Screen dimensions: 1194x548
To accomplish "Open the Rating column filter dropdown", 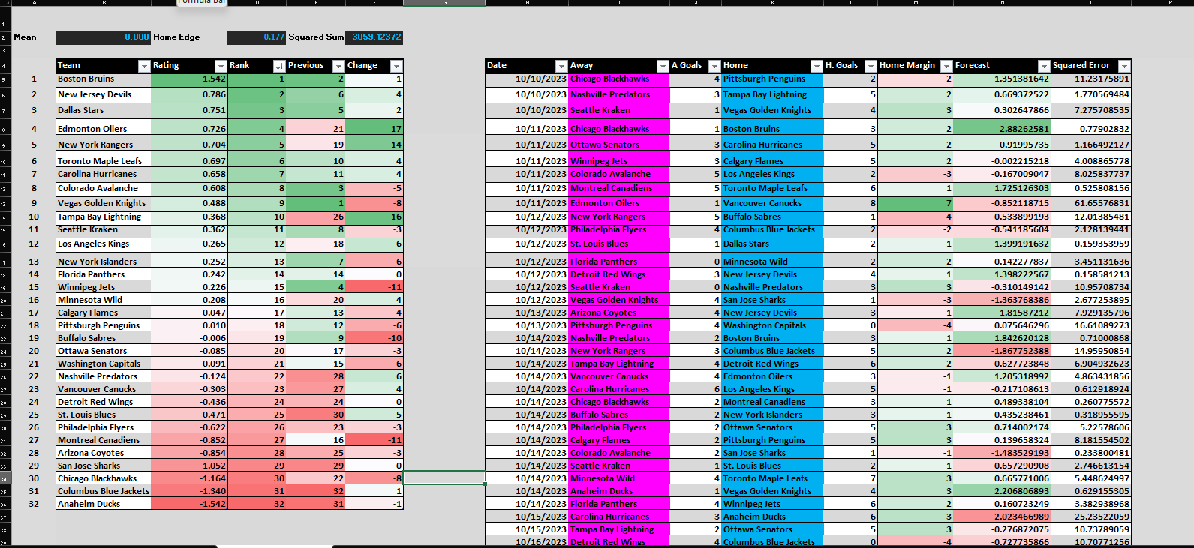I will [x=221, y=66].
